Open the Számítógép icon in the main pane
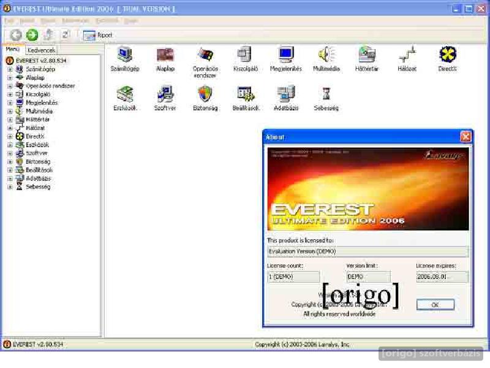Viewport: 490px width, 368px height. point(125,59)
